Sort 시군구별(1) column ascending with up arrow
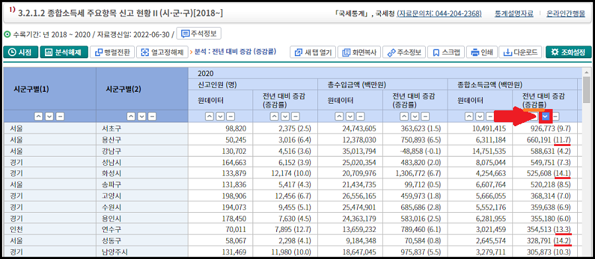595x259 pixels. (x=39, y=116)
